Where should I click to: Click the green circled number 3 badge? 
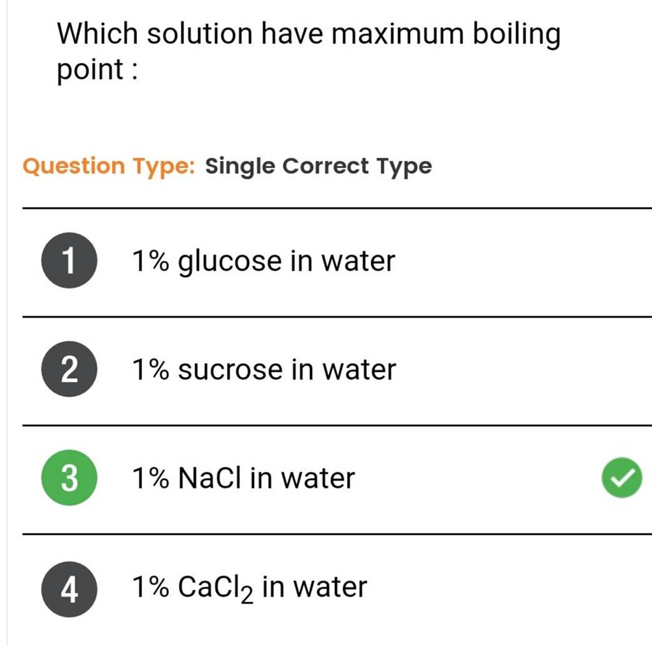click(x=69, y=478)
